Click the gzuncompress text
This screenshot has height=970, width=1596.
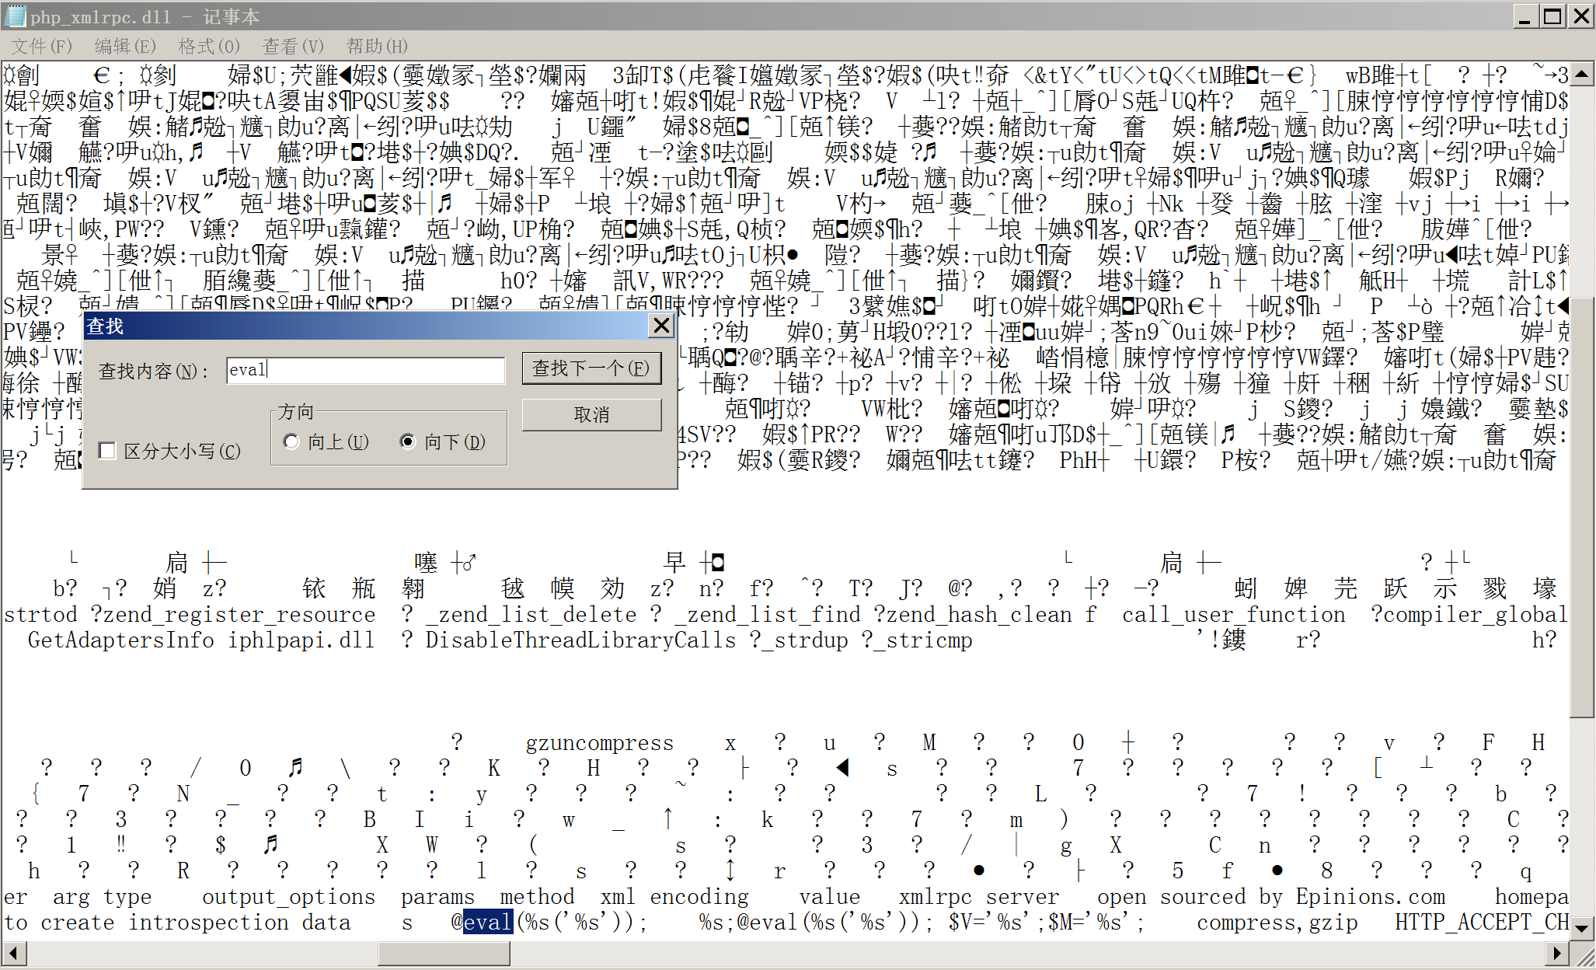(600, 743)
